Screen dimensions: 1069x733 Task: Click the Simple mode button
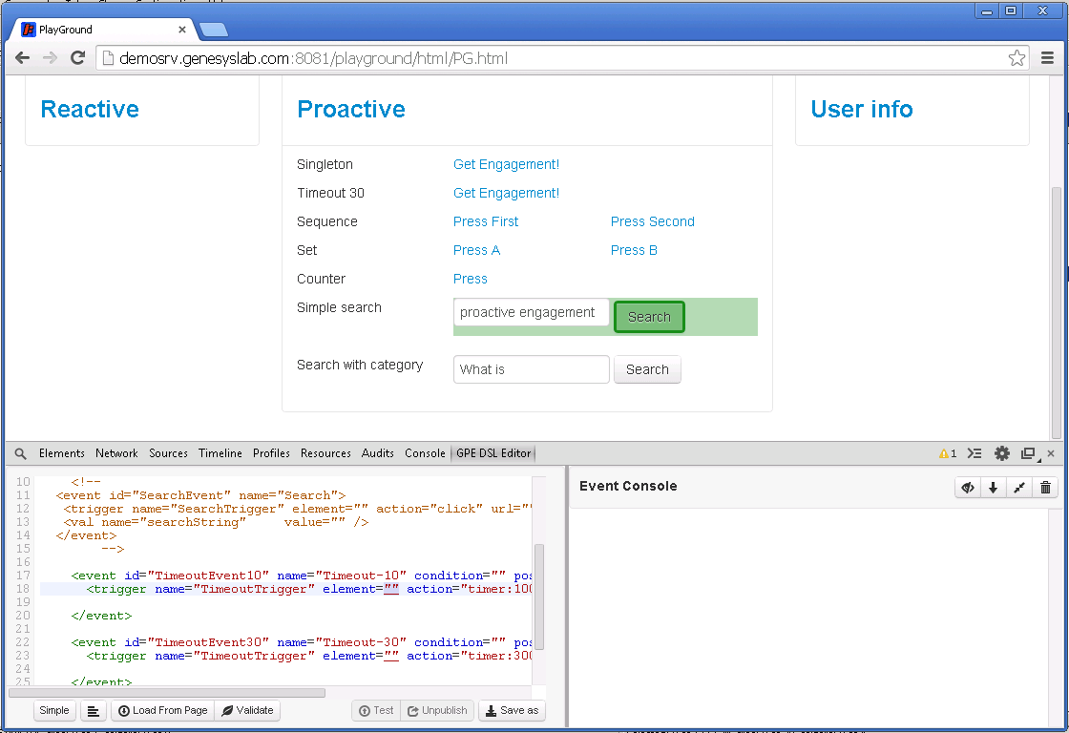(x=53, y=710)
